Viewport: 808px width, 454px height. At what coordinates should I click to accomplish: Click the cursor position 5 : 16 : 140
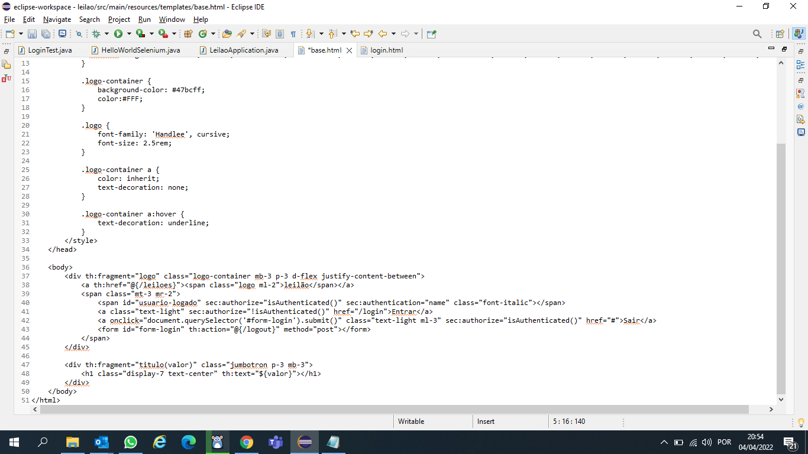[x=569, y=421]
